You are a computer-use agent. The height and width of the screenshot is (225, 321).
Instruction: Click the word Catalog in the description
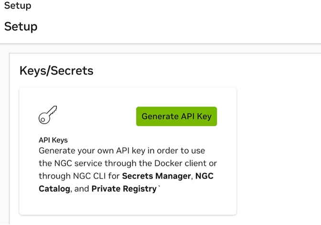coord(53,189)
